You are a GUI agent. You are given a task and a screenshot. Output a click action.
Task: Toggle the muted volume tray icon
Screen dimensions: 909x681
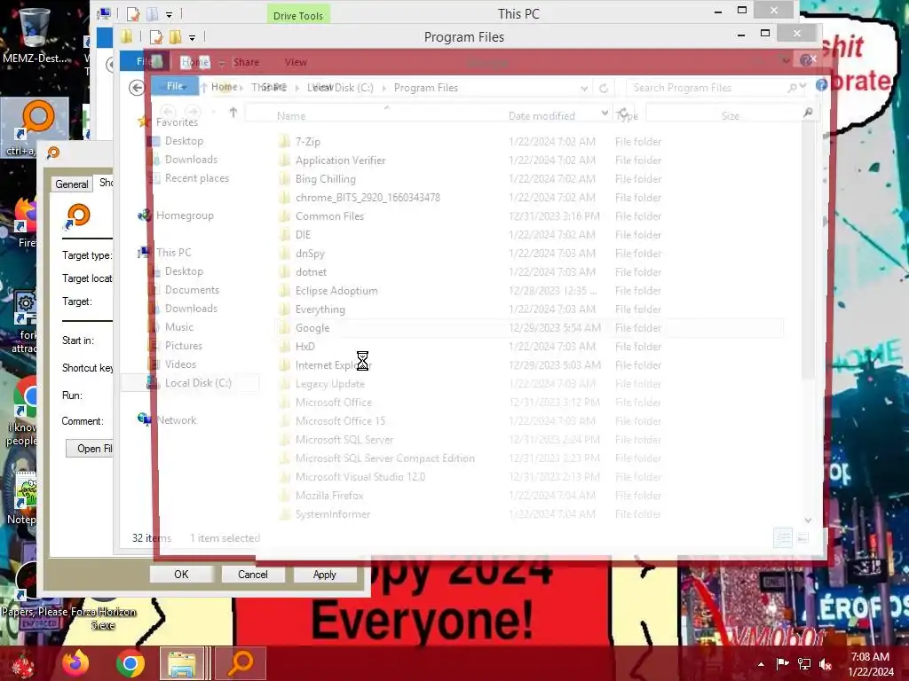(826, 664)
